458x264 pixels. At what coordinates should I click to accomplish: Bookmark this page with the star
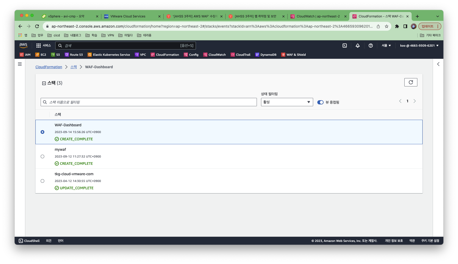click(387, 26)
